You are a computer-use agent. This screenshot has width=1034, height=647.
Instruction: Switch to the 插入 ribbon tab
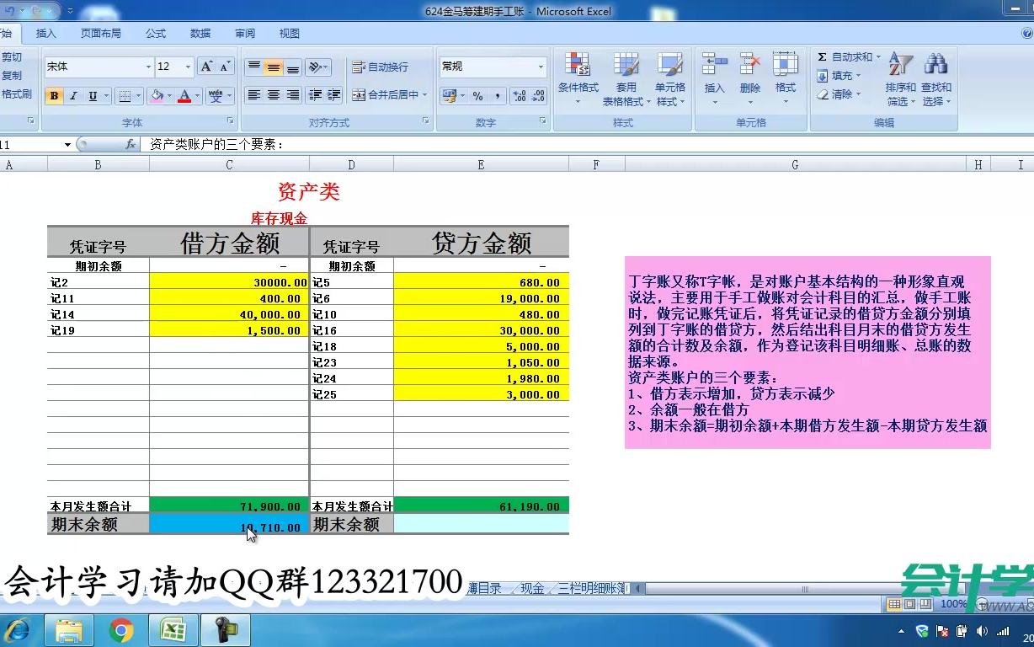click(45, 34)
